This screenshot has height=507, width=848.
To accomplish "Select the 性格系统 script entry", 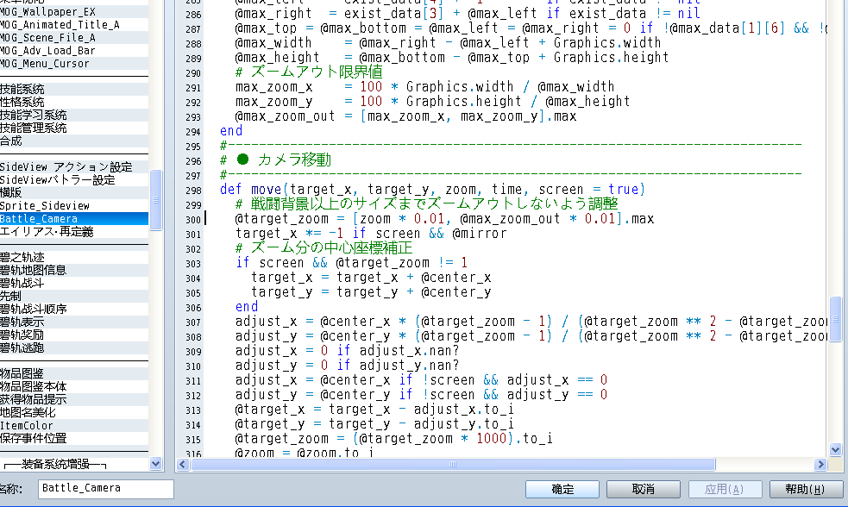I will (x=74, y=102).
